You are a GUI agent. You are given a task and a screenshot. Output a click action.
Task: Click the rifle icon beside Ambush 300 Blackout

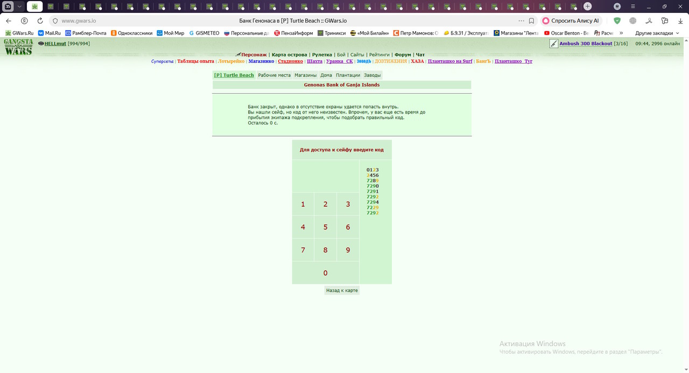click(x=554, y=44)
